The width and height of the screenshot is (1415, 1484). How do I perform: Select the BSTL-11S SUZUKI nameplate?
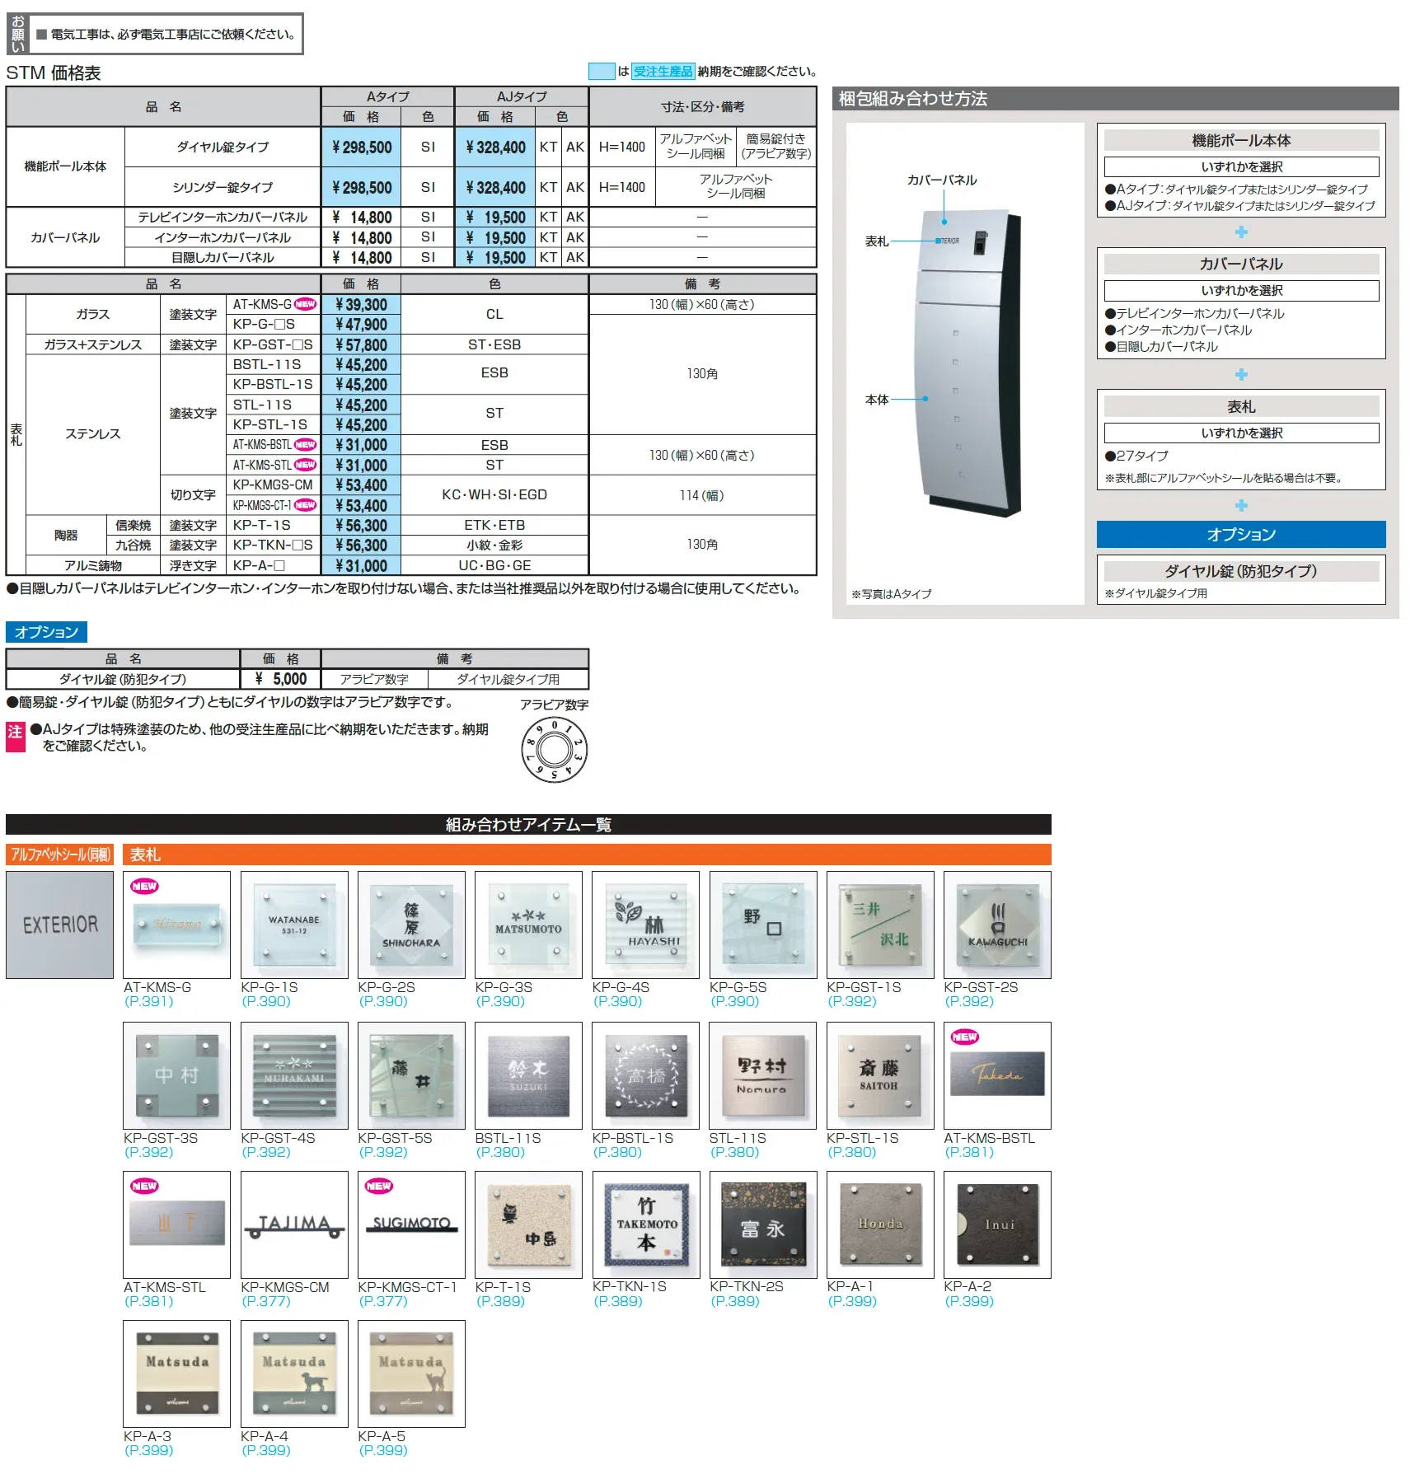click(528, 1075)
